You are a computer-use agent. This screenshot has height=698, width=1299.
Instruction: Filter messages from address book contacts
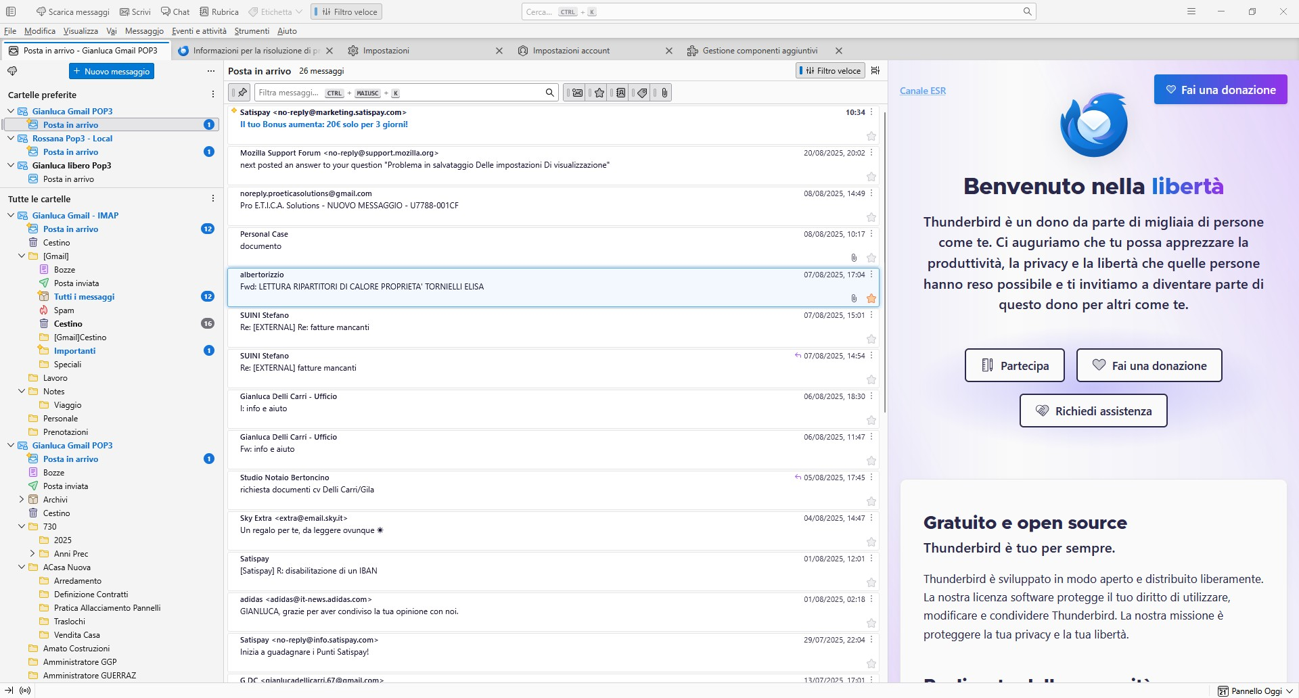click(620, 93)
